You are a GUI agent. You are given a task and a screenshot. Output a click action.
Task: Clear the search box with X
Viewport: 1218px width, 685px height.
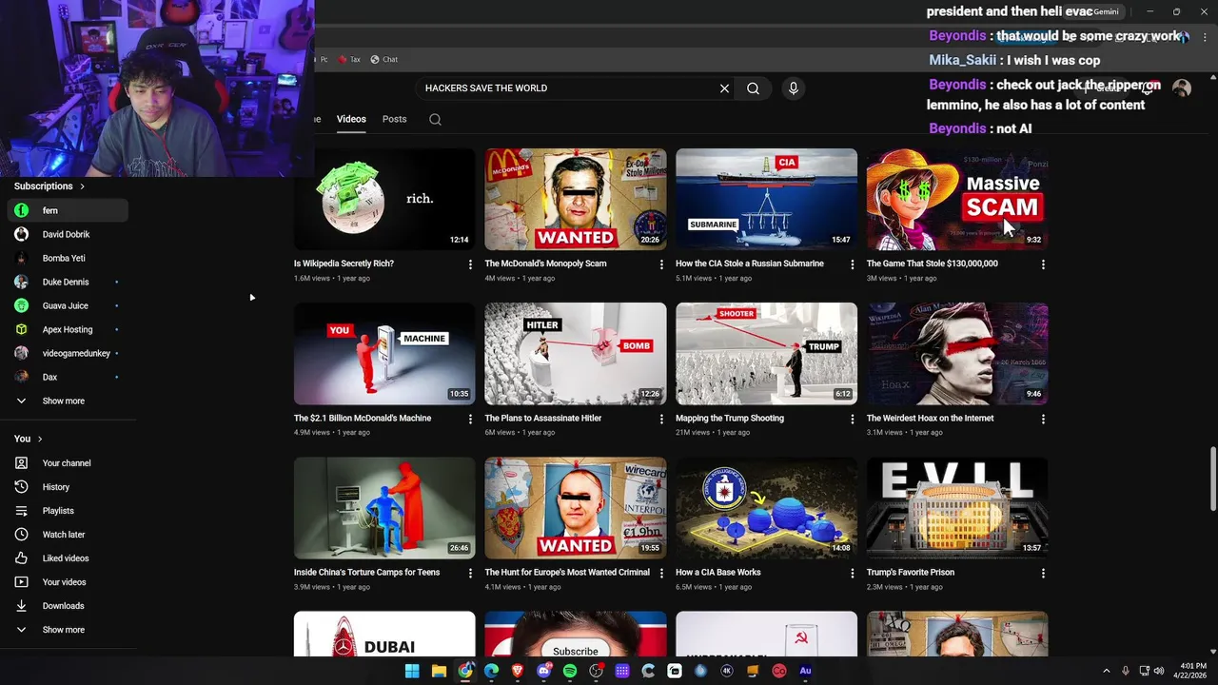724,88
